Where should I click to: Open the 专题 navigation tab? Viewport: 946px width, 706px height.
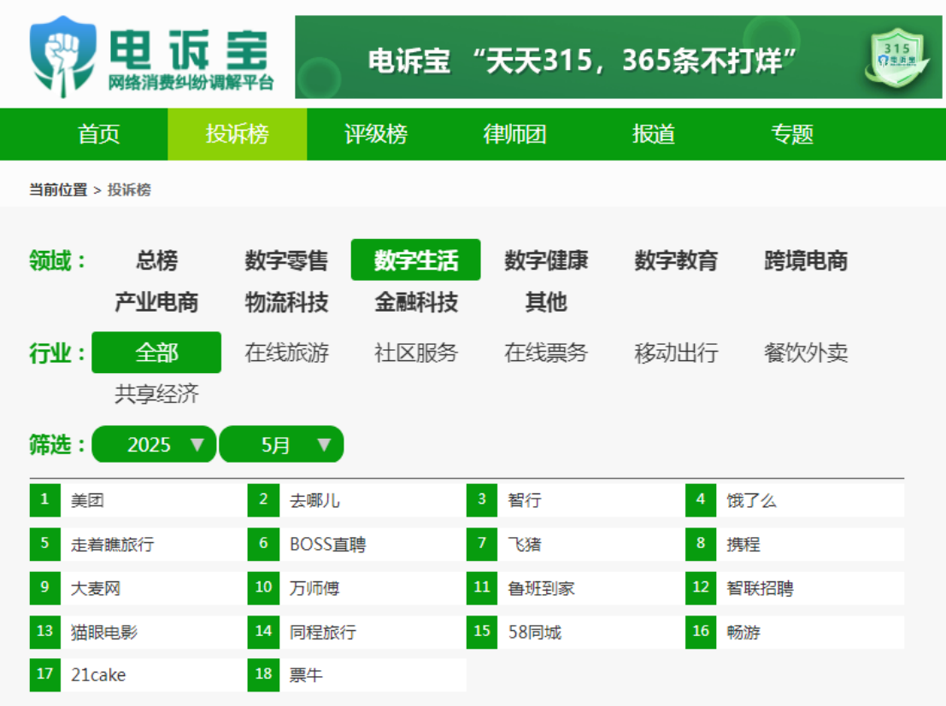792,134
